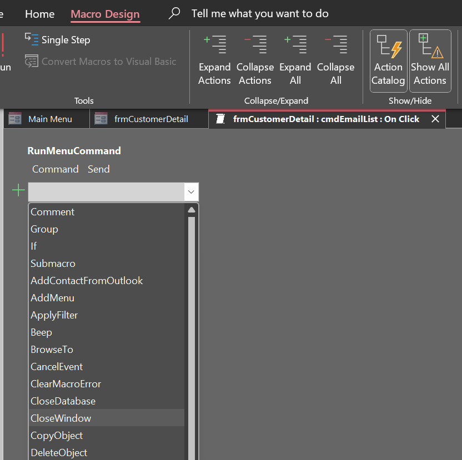Select the cmdEmailList On Click macro tab
Viewport: 462px width, 460px height.
coord(326,119)
